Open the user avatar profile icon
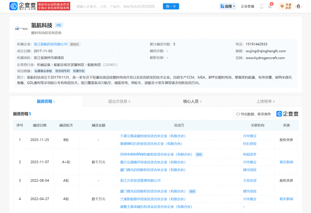 coord(298,6)
